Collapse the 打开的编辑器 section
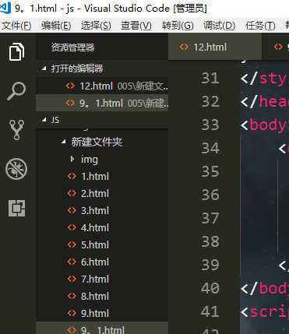 tap(102, 69)
